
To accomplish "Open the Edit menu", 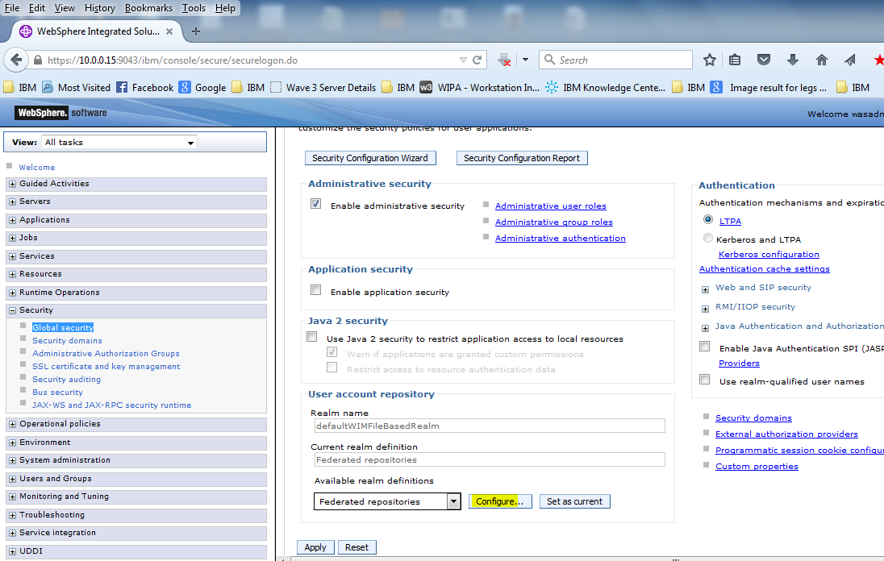I will pyautogui.click(x=36, y=8).
